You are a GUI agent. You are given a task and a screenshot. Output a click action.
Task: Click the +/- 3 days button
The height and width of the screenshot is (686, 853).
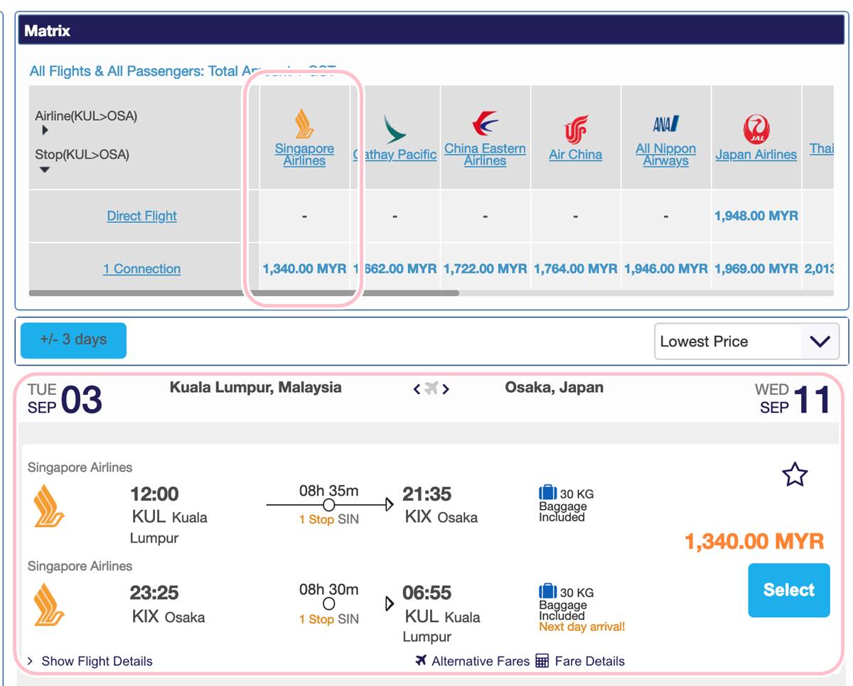[x=74, y=340]
